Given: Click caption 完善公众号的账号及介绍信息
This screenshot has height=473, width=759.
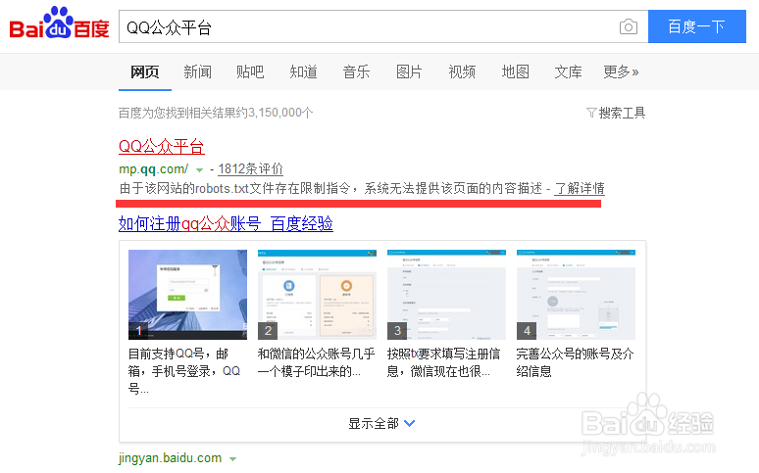Looking at the screenshot, I should [575, 362].
